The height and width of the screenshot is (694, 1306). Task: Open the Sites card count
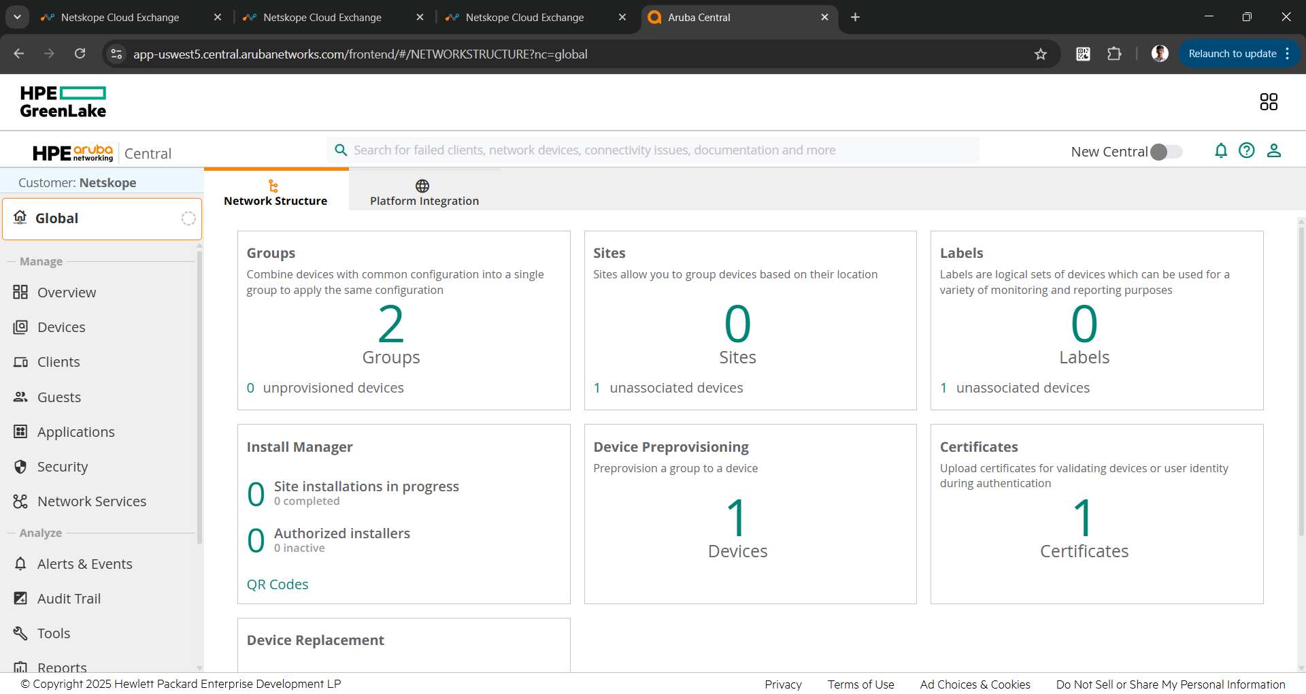point(738,325)
